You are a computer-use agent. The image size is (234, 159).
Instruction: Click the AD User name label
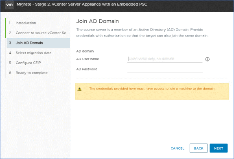coord(87,59)
